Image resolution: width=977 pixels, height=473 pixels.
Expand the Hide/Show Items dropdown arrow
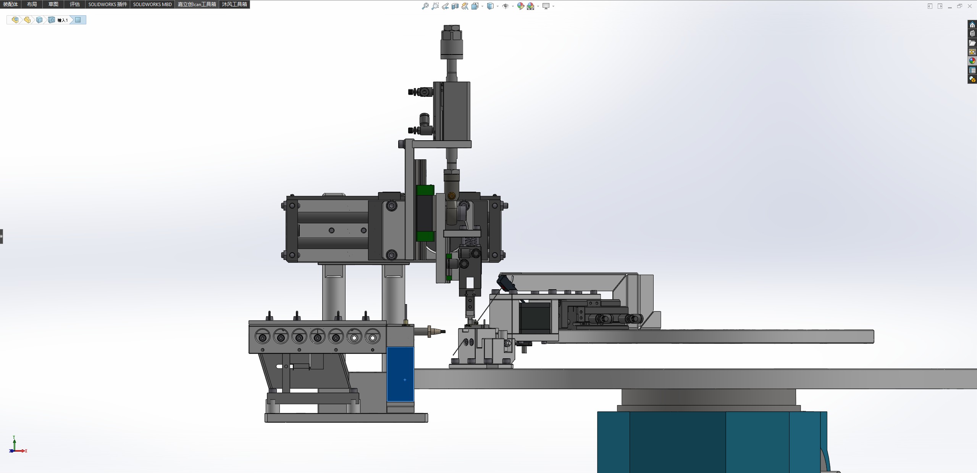click(513, 6)
